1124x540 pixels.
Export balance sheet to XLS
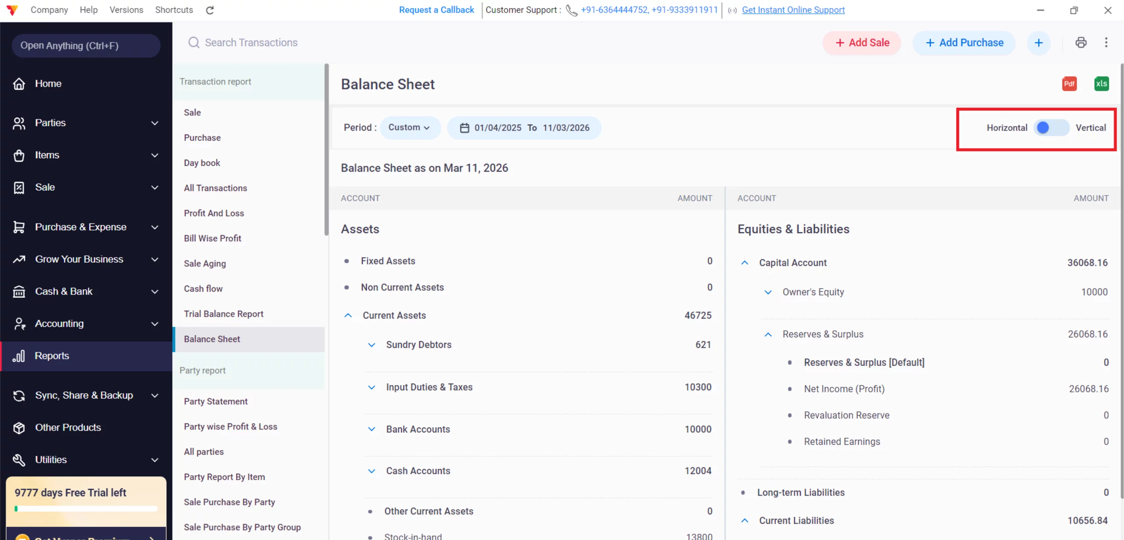point(1101,84)
